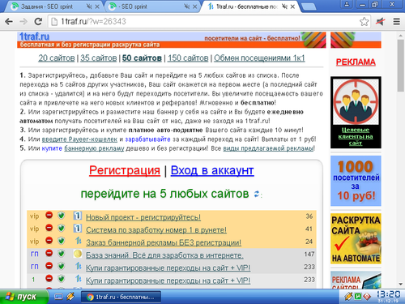This screenshot has height=304, width=405.
Task: Click the mute icon on the 1traf.ru tab
Action: click(284, 6)
